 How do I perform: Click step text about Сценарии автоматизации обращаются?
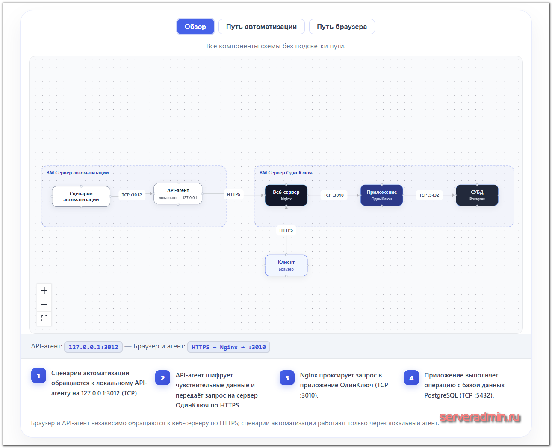pos(99,383)
